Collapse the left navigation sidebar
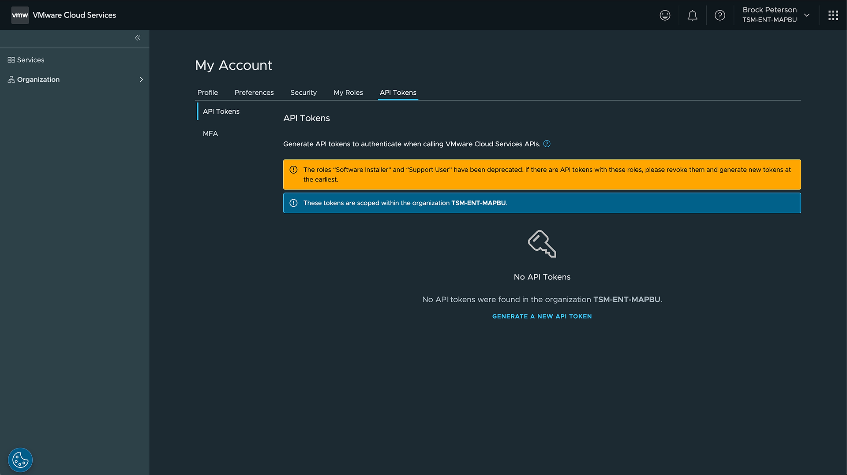The width and height of the screenshot is (847, 475). pyautogui.click(x=138, y=38)
